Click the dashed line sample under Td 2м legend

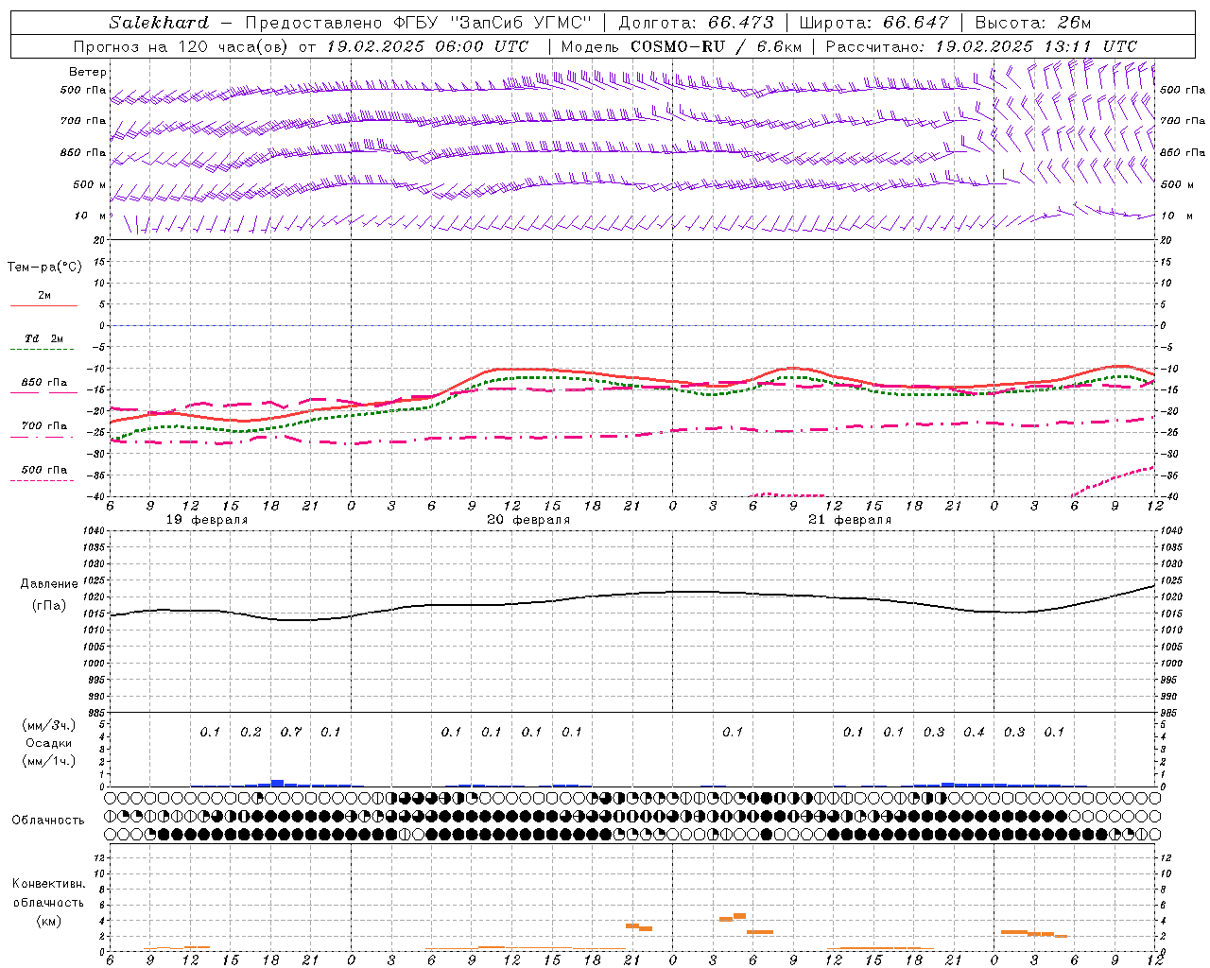[x=43, y=350]
